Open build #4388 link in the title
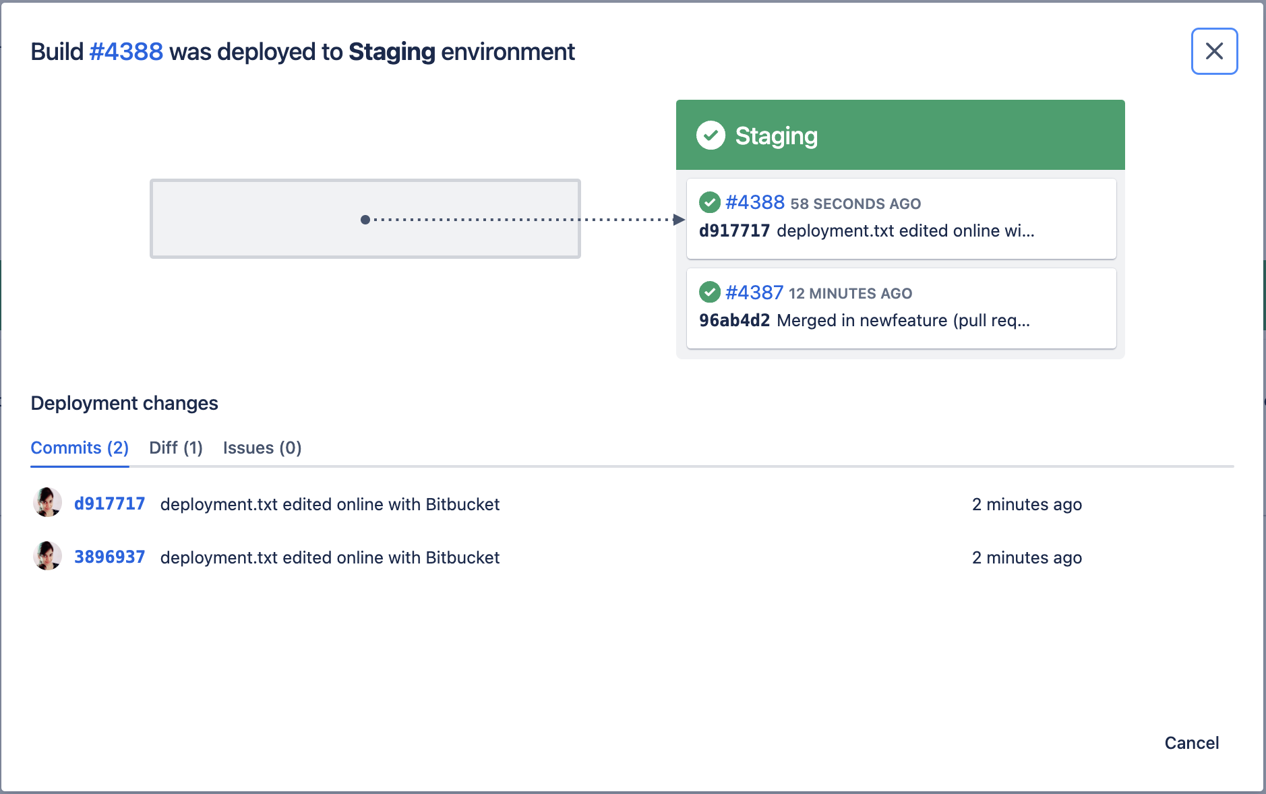Screen dimensions: 1266x794 (126, 52)
